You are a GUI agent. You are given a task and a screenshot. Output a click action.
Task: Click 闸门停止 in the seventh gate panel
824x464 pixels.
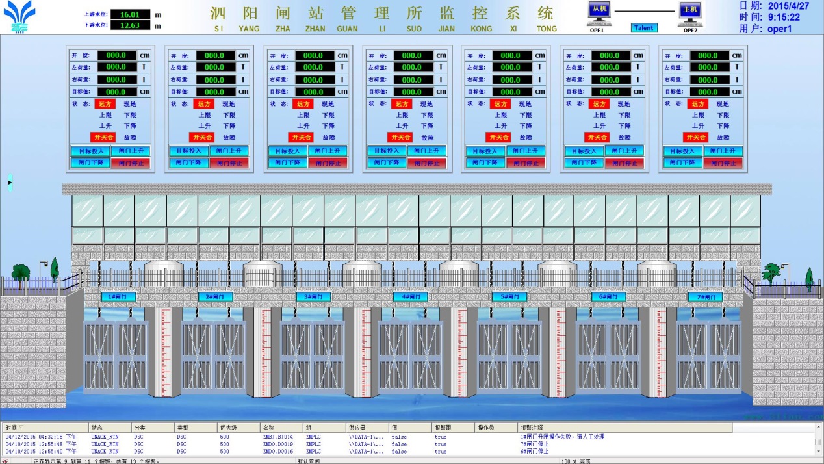pyautogui.click(x=723, y=163)
